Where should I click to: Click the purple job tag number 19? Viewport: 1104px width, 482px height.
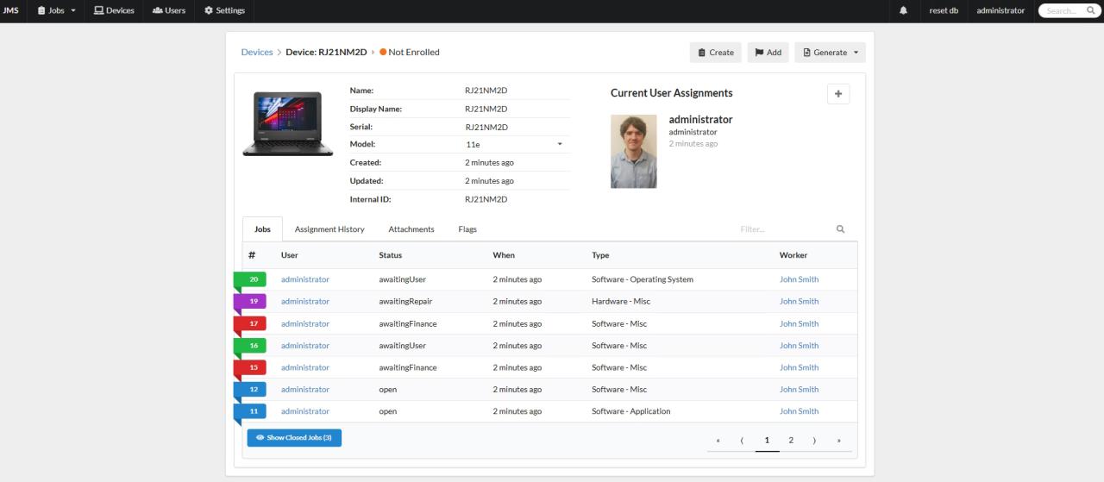coord(254,302)
